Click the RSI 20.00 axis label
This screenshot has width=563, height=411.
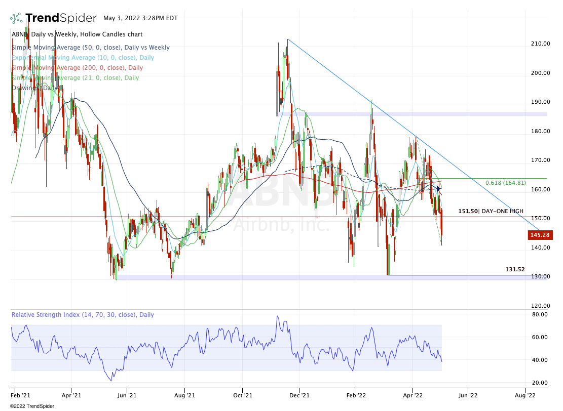click(540, 383)
